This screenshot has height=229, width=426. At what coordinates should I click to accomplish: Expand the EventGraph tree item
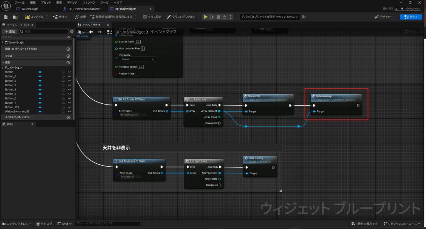click(3, 42)
